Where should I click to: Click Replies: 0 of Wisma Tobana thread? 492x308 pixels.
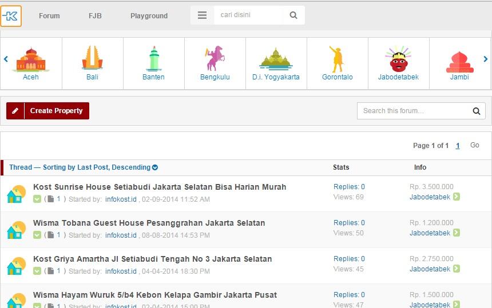pyautogui.click(x=349, y=223)
